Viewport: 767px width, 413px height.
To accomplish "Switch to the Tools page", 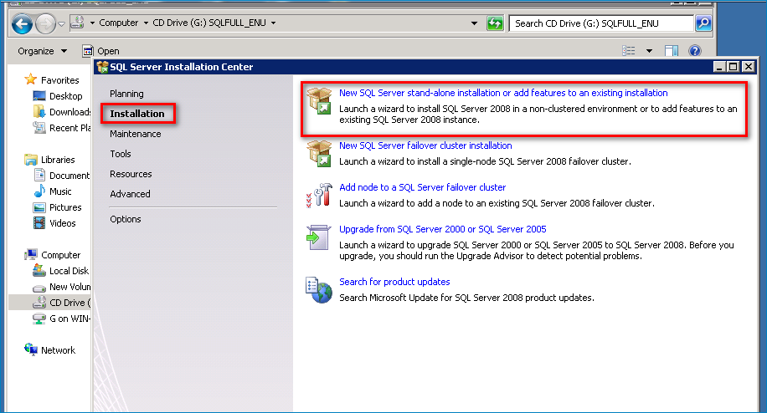I will 121,154.
